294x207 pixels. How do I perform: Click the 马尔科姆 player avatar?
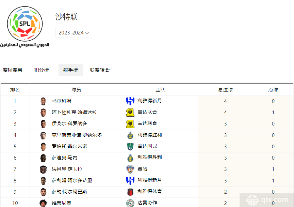(x=43, y=101)
